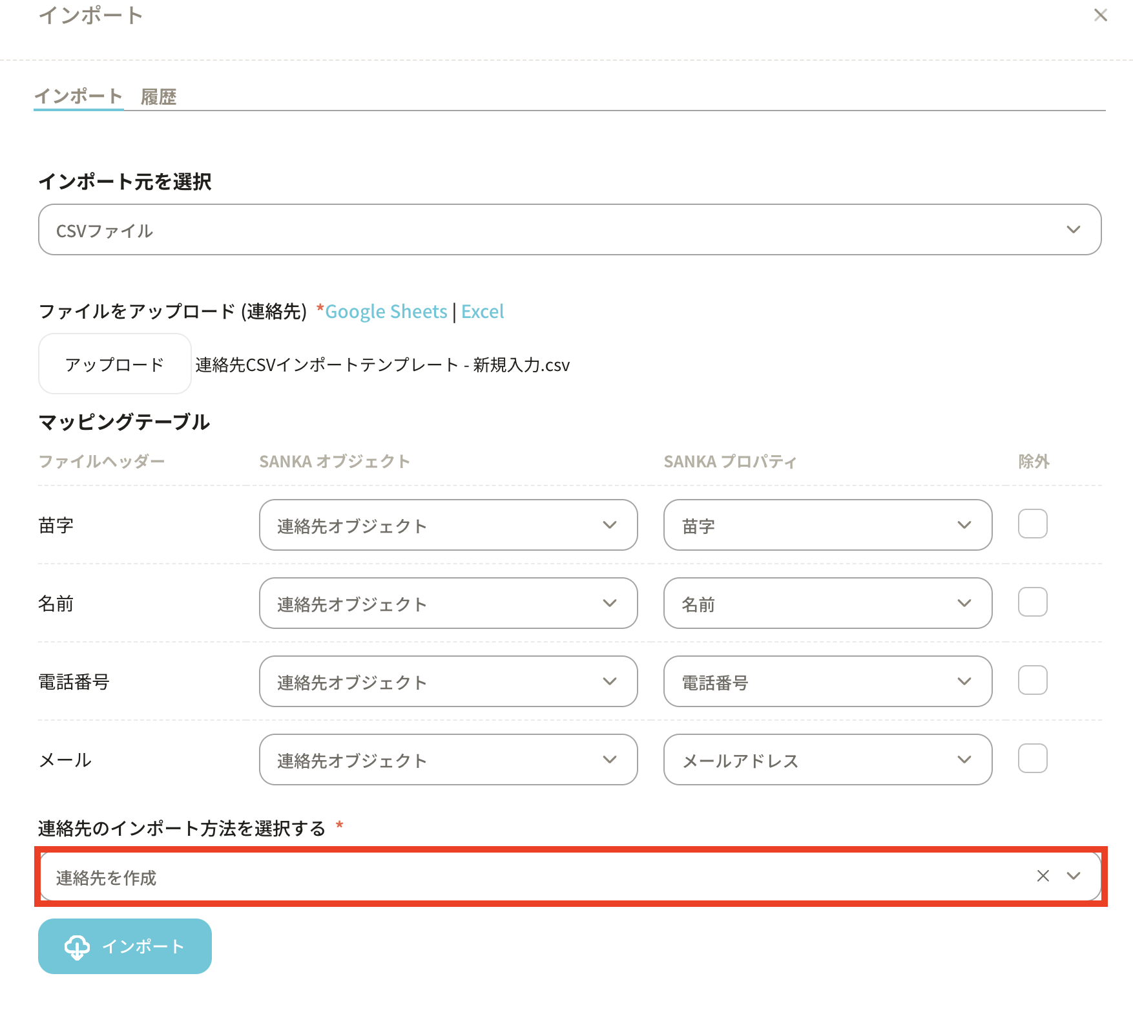Switch to the 履歴 tab

158,97
